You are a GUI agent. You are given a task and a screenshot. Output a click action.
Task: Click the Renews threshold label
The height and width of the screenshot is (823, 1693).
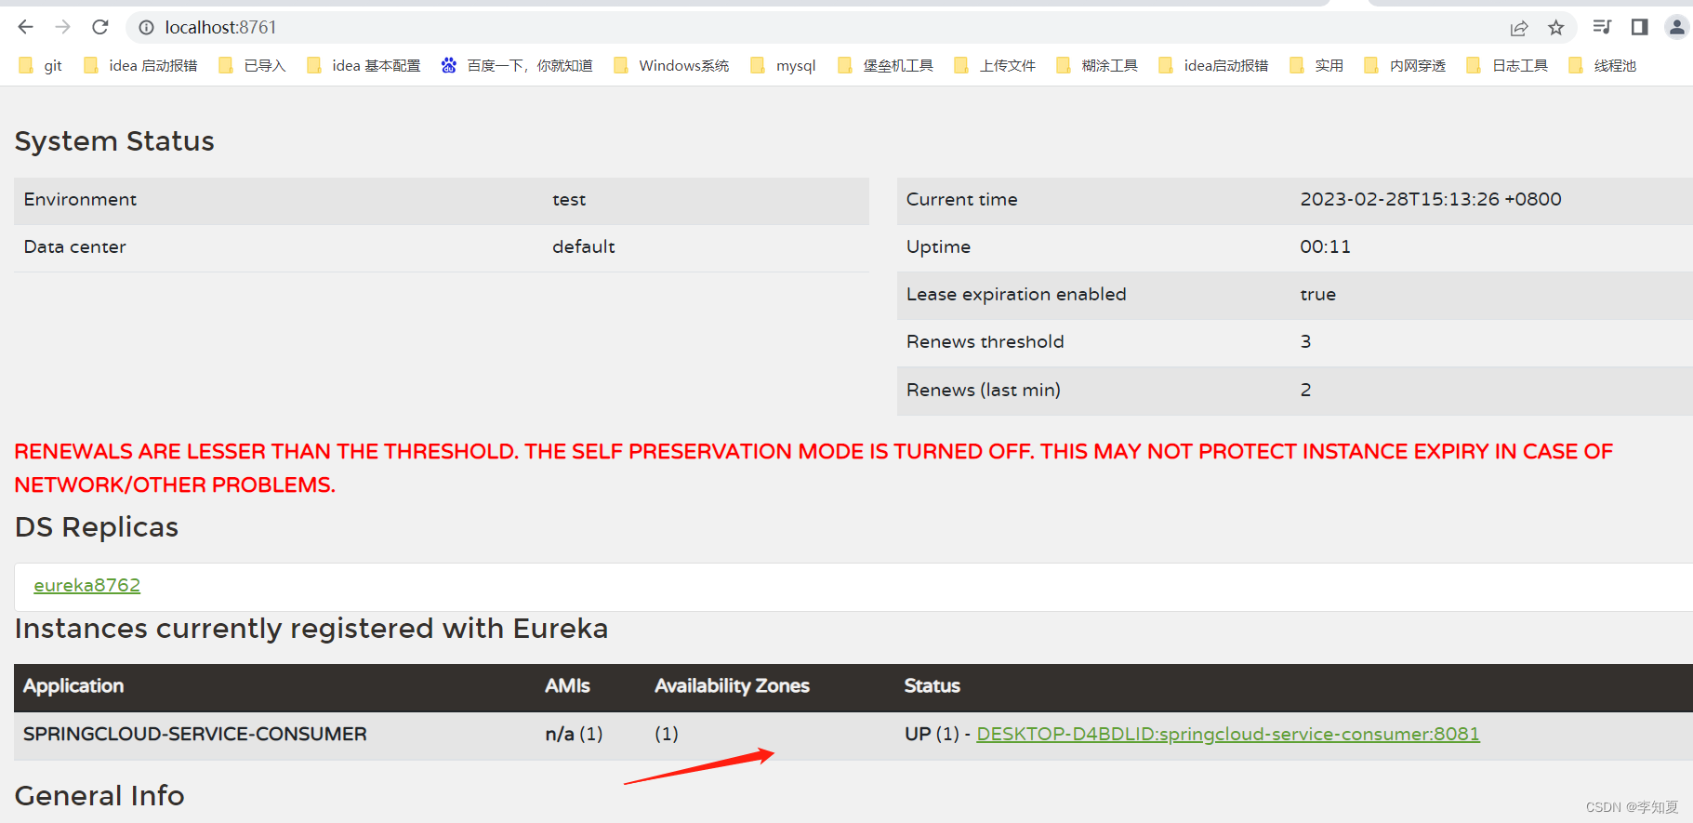(985, 341)
